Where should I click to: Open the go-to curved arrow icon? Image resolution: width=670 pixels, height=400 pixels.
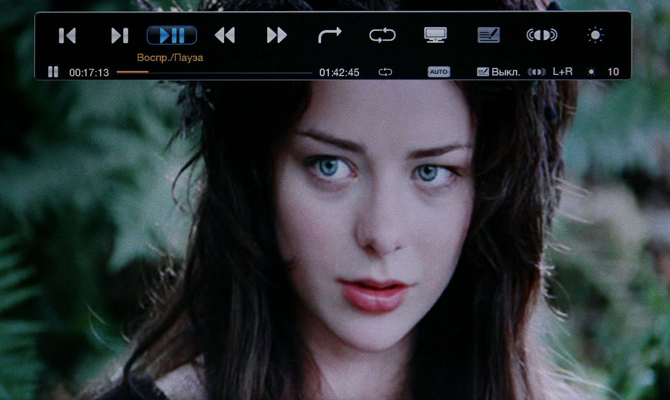tap(330, 36)
